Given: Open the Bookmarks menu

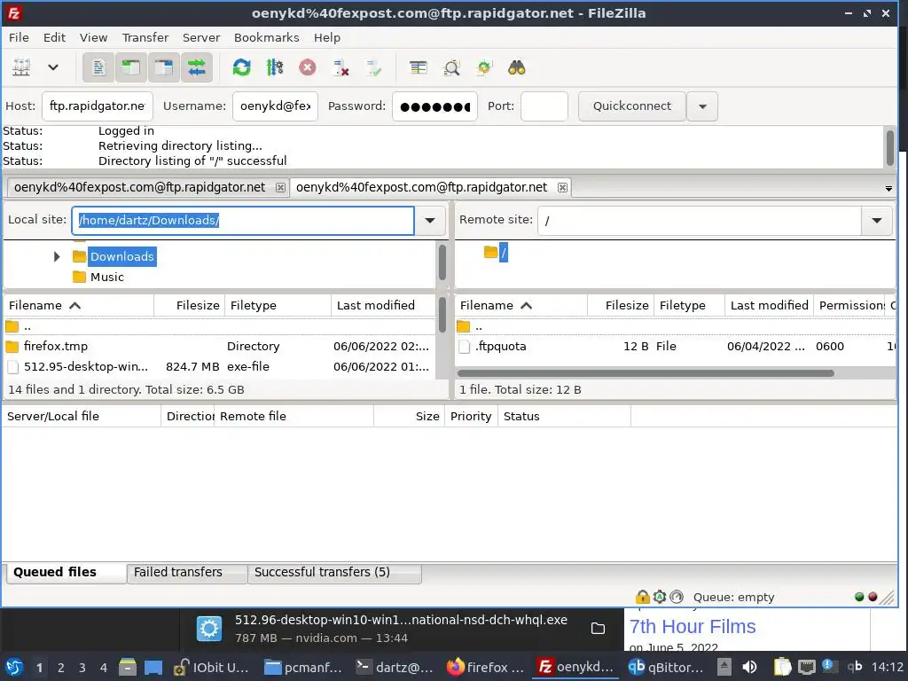Looking at the screenshot, I should [x=266, y=37].
